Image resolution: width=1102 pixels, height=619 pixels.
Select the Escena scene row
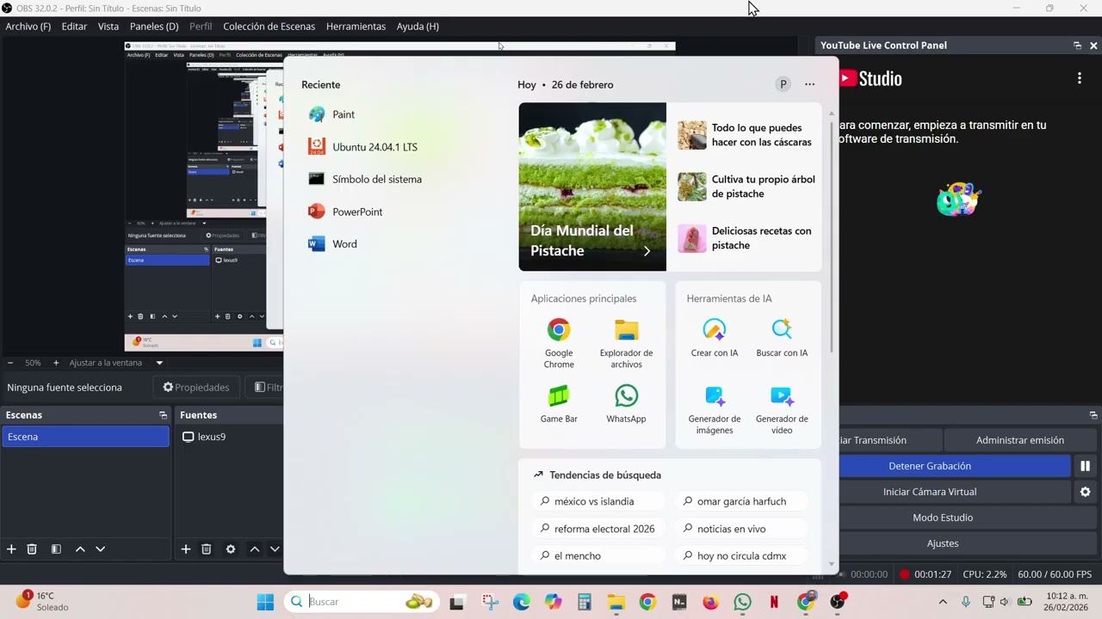(x=85, y=437)
